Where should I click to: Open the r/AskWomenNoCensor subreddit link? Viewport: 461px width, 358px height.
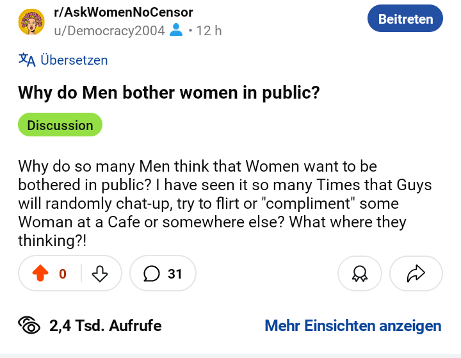(123, 13)
